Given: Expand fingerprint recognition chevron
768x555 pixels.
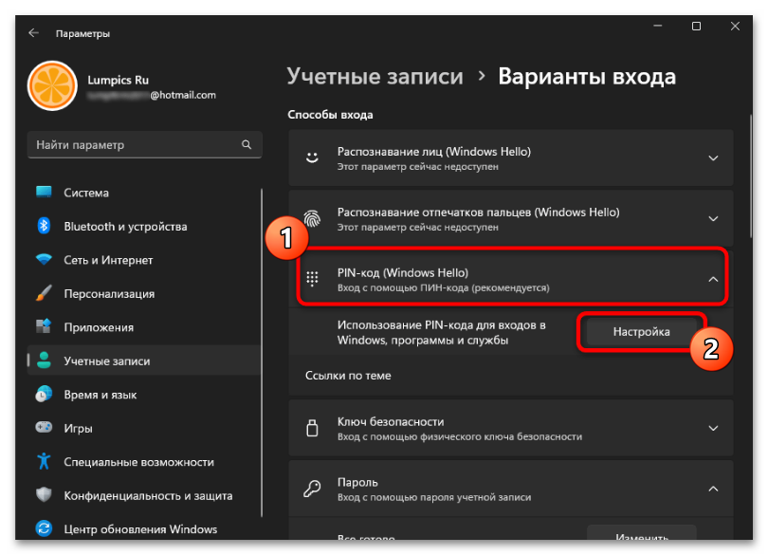Looking at the screenshot, I should tap(713, 218).
